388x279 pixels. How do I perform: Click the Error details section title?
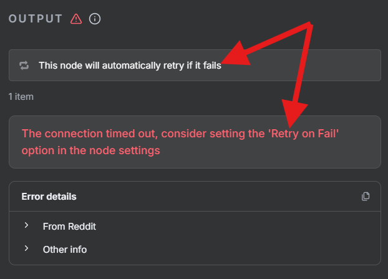pyautogui.click(x=49, y=197)
